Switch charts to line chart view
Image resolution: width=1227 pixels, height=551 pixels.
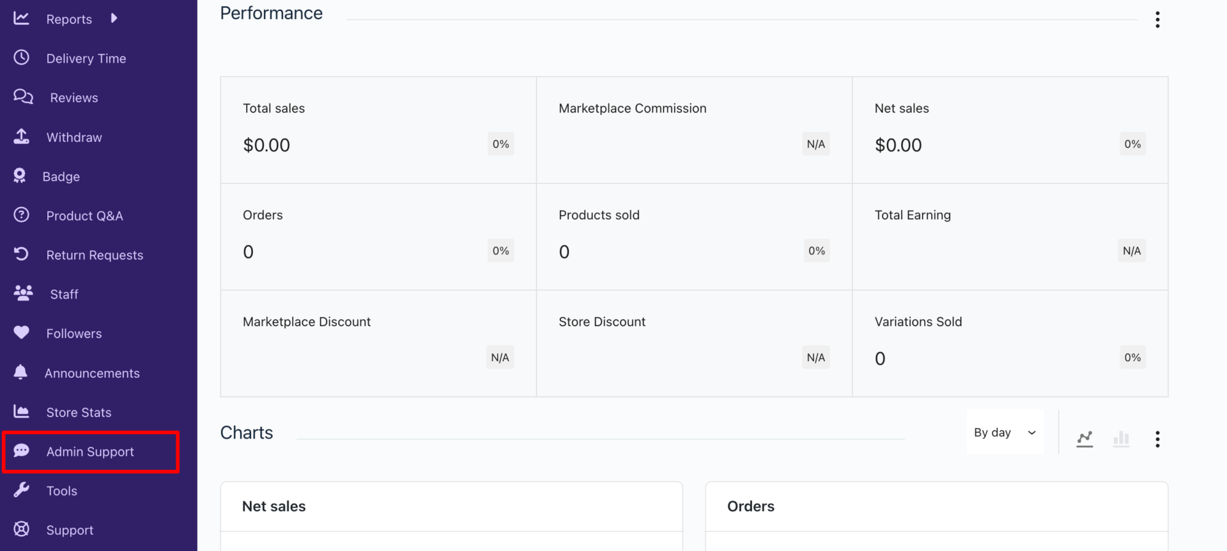click(x=1084, y=439)
